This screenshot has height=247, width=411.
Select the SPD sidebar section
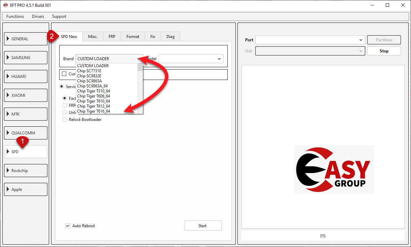click(x=26, y=152)
